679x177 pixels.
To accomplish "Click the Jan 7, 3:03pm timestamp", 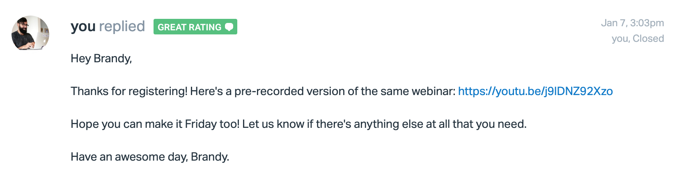I will (x=632, y=23).
